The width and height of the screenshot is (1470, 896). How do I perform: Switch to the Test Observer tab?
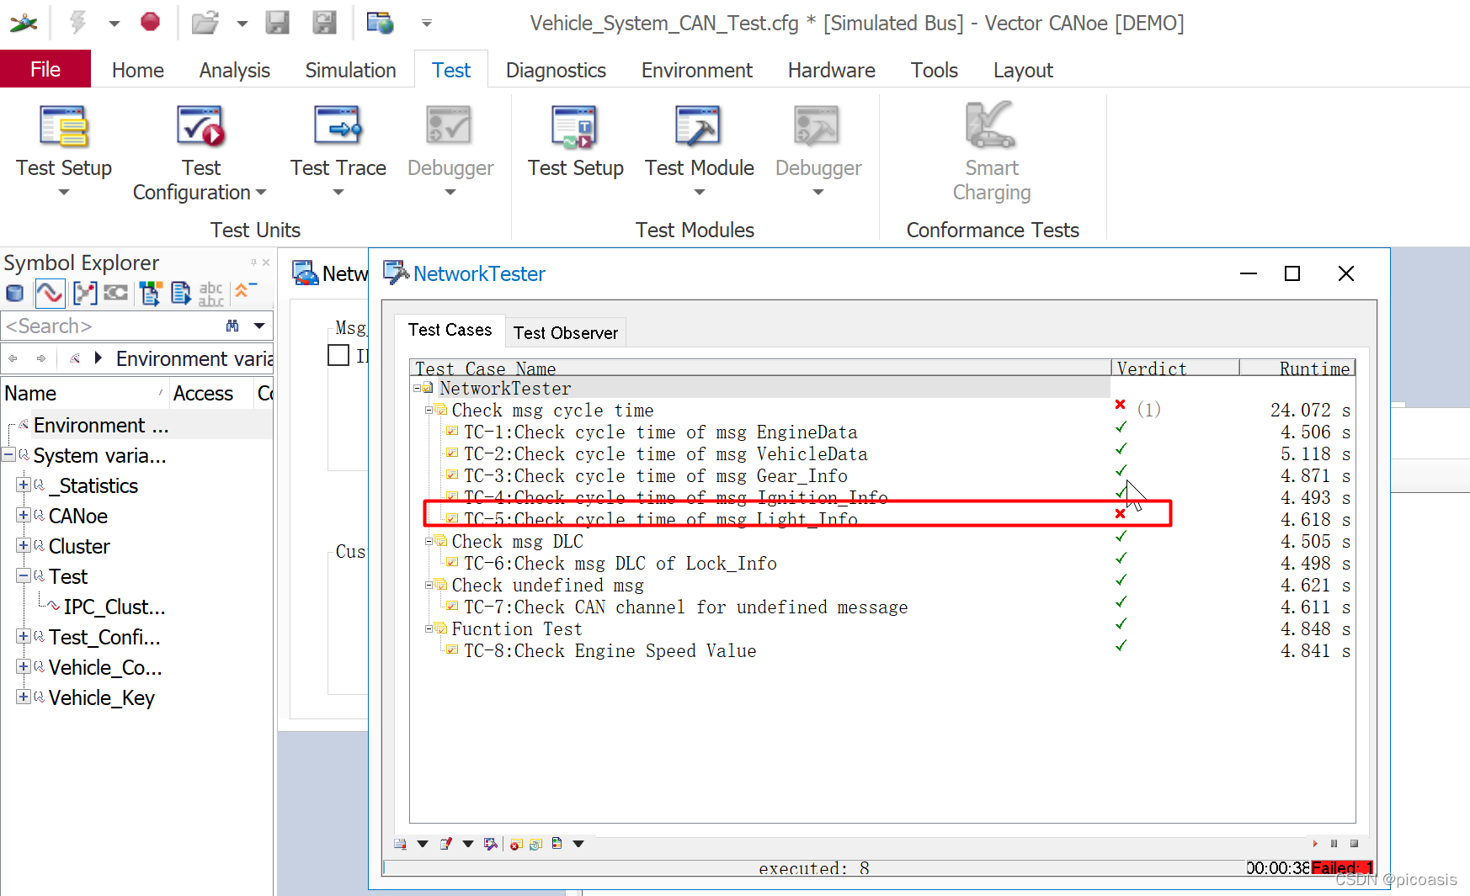coord(566,332)
